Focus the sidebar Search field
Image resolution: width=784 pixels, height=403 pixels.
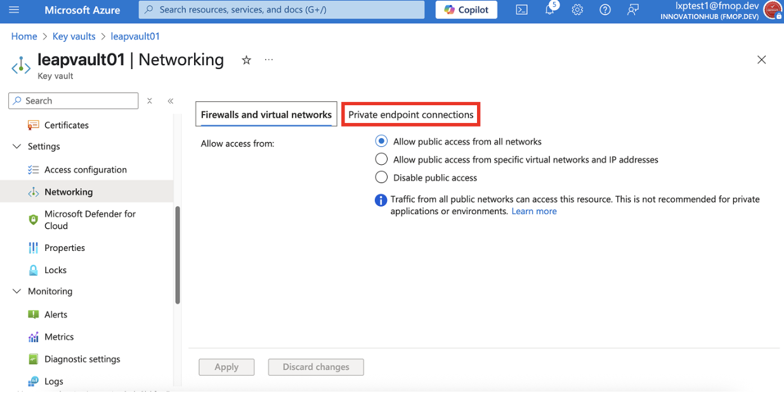74,101
